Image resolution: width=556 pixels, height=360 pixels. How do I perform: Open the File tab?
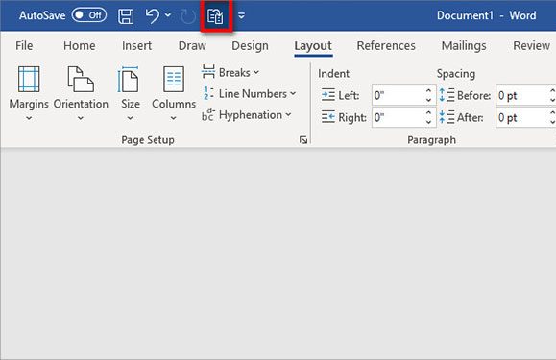(x=24, y=46)
